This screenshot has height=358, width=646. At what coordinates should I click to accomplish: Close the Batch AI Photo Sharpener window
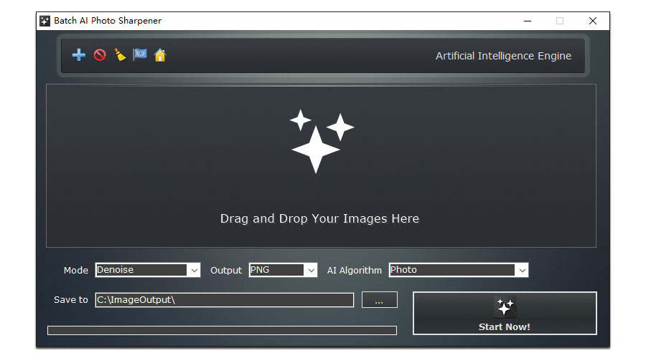[592, 21]
